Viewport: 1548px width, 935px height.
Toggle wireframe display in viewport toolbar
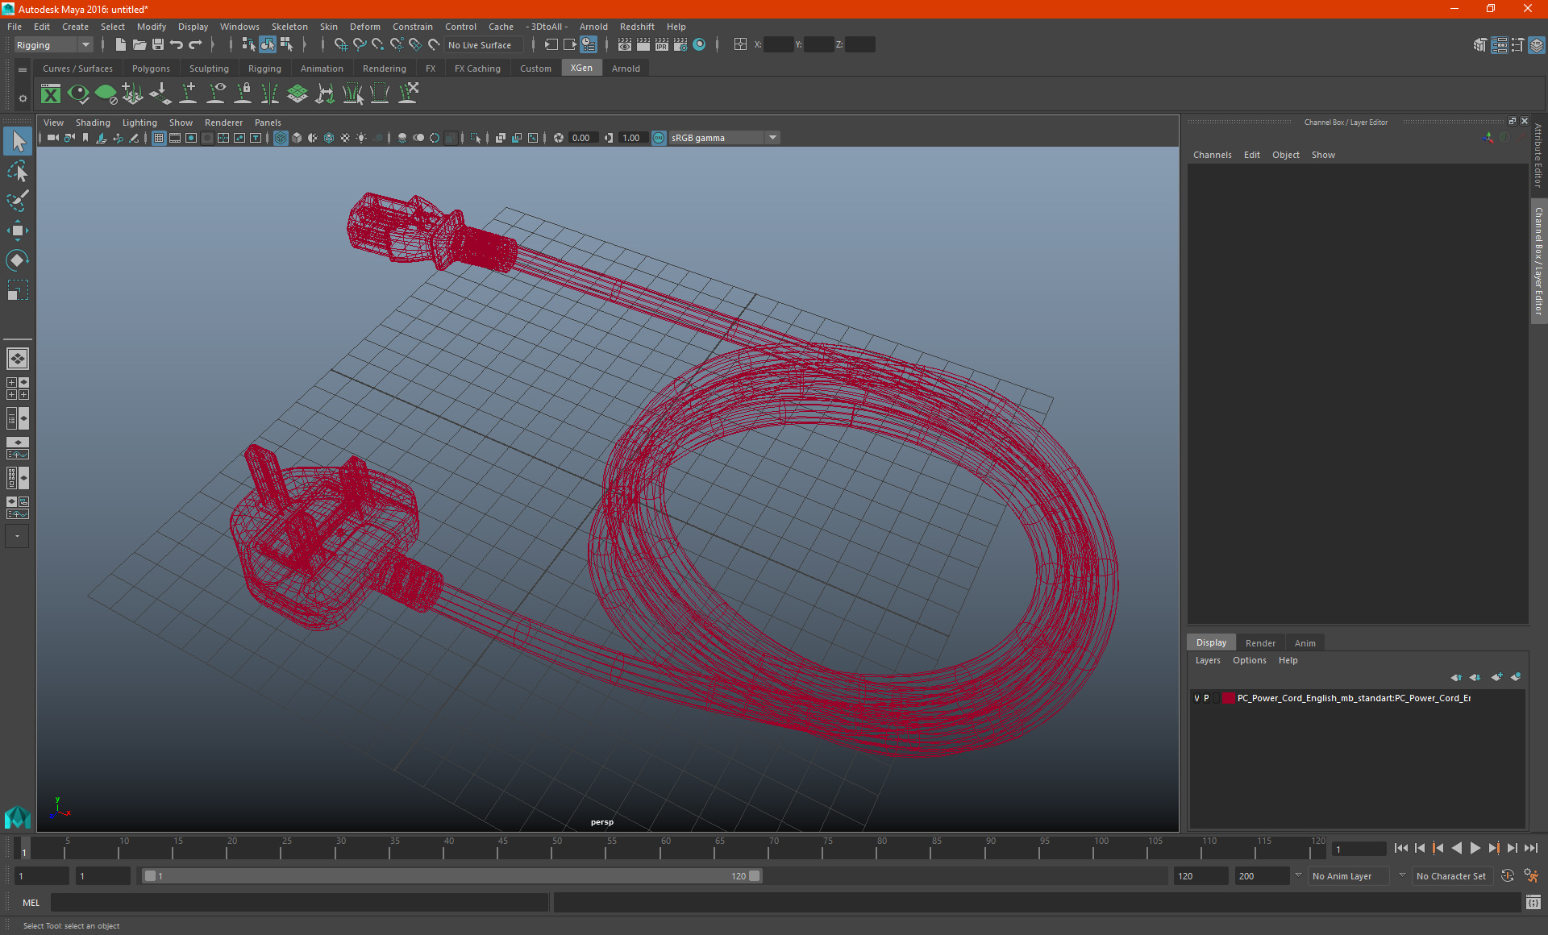pos(281,138)
